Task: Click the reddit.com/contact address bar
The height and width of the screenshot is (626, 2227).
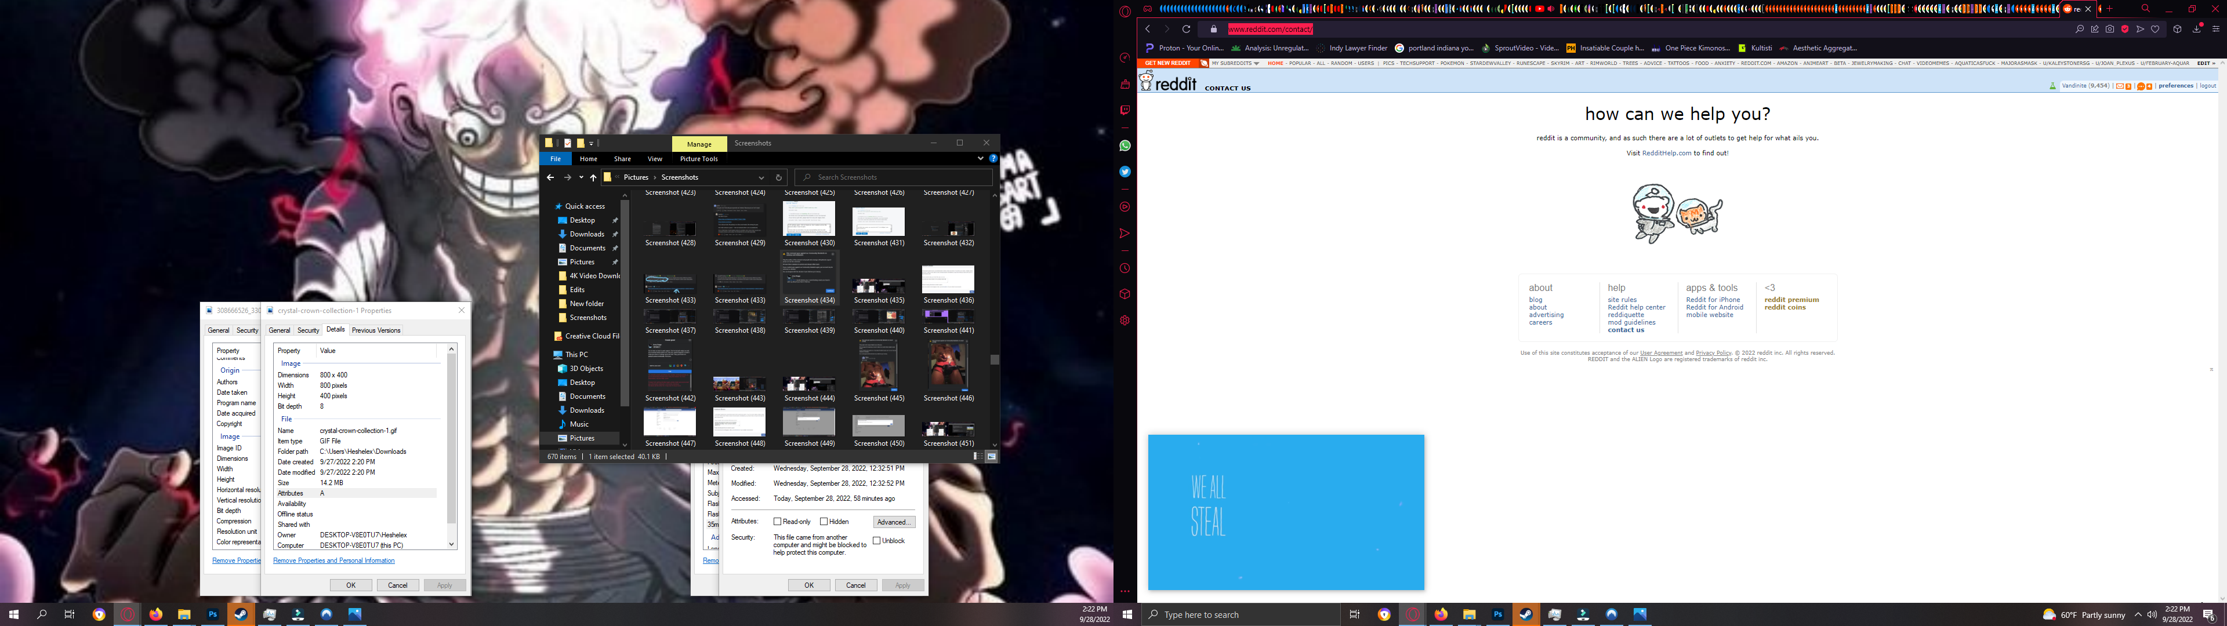Action: pyautogui.click(x=1642, y=30)
